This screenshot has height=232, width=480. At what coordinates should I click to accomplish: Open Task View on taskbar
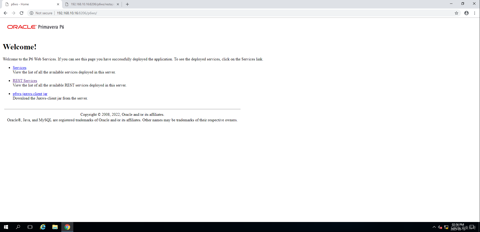pos(30,227)
